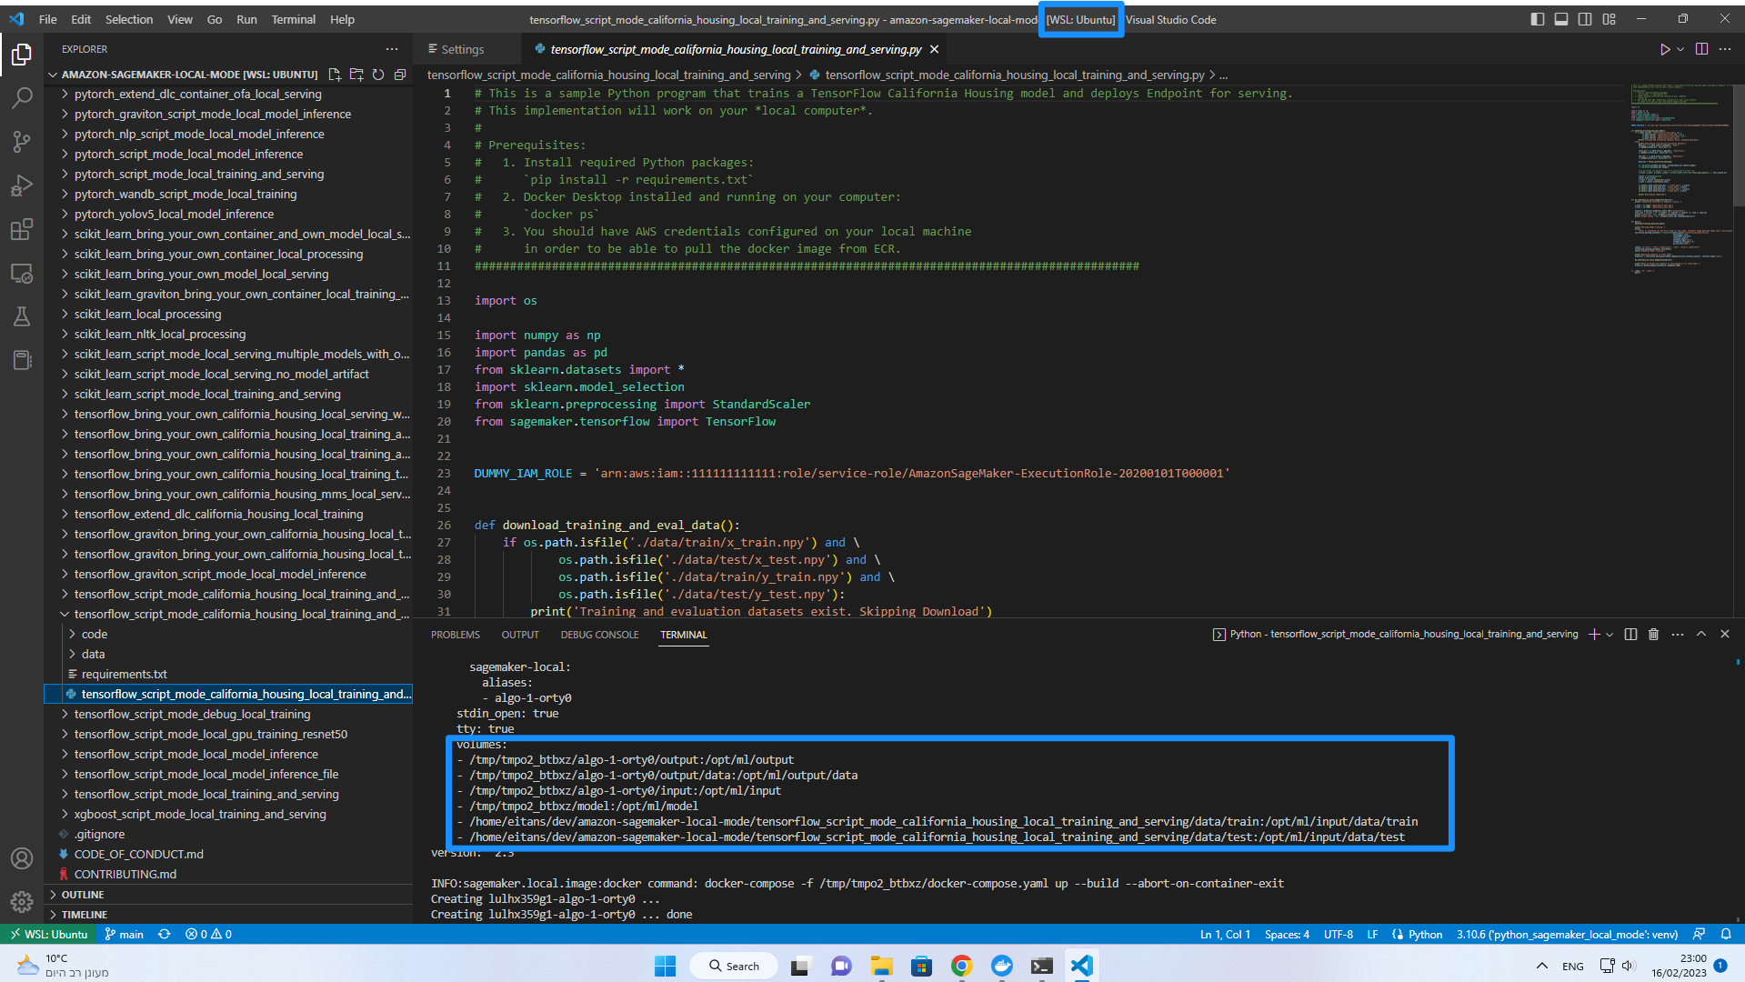
Task: Open File Explorer from taskbar
Action: (881, 966)
